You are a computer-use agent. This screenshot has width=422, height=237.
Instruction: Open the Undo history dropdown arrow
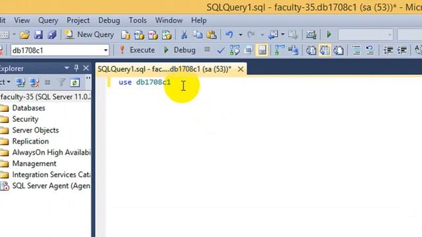(240, 35)
